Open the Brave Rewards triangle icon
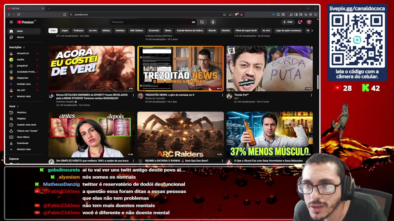394x221 pixels. click(x=241, y=14)
